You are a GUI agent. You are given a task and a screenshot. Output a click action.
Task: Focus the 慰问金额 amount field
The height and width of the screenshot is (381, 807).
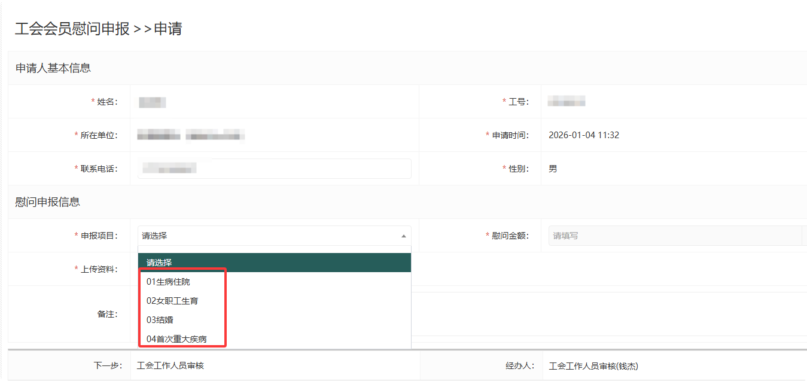coord(674,236)
